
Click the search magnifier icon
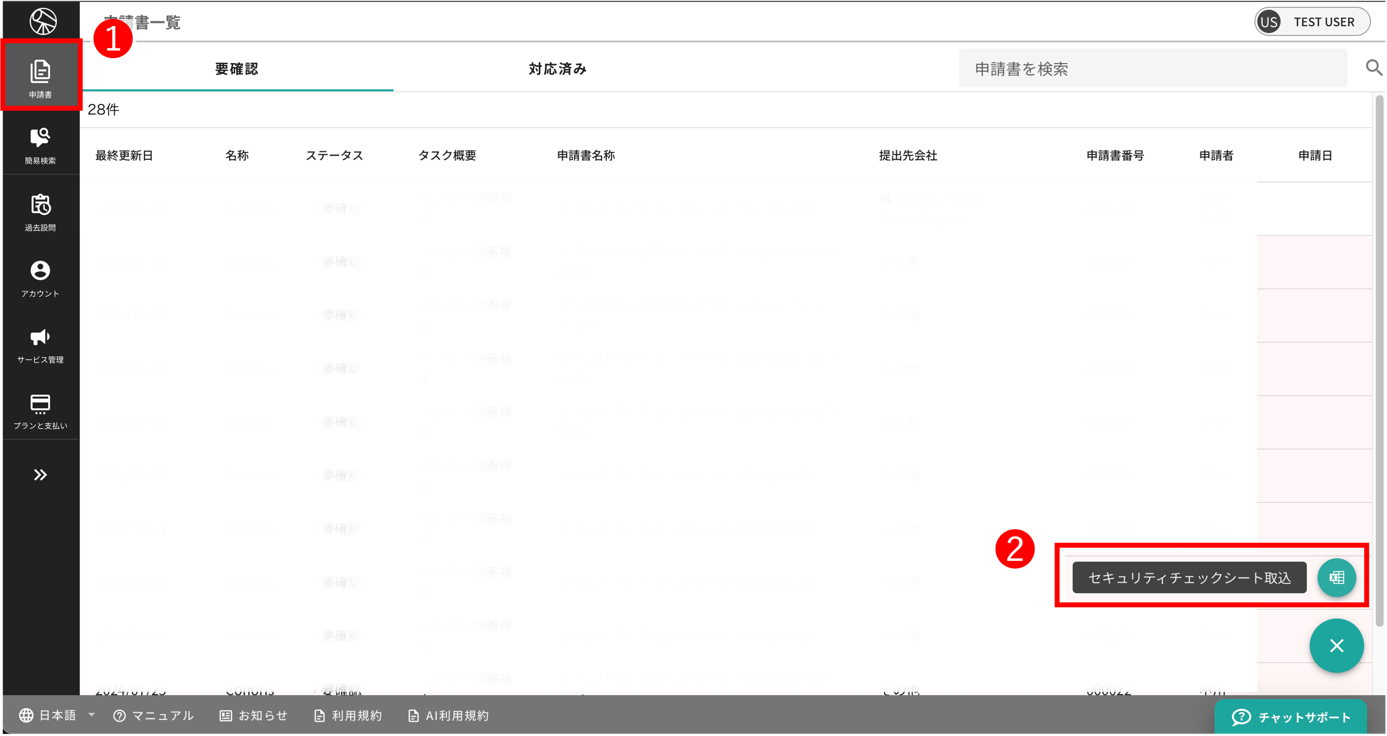click(x=1374, y=68)
